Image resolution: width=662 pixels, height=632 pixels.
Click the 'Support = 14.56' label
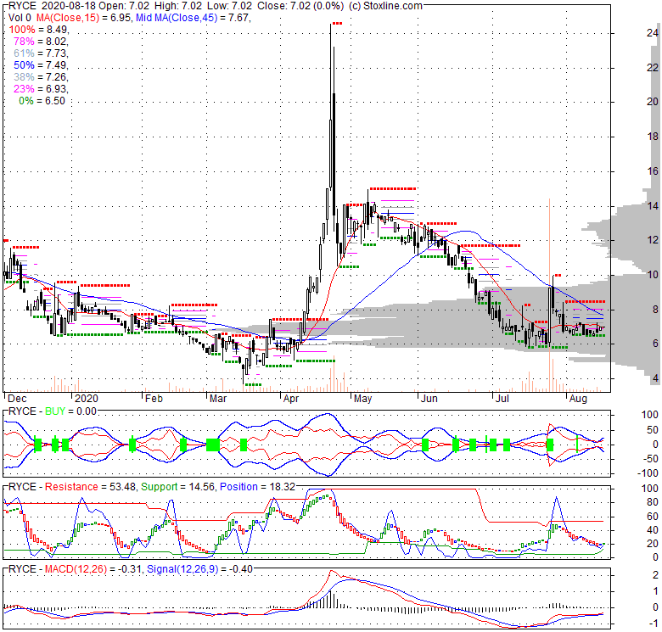pyautogui.click(x=178, y=487)
